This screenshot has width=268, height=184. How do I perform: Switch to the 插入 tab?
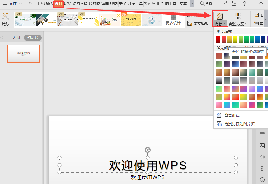pos(50,3)
